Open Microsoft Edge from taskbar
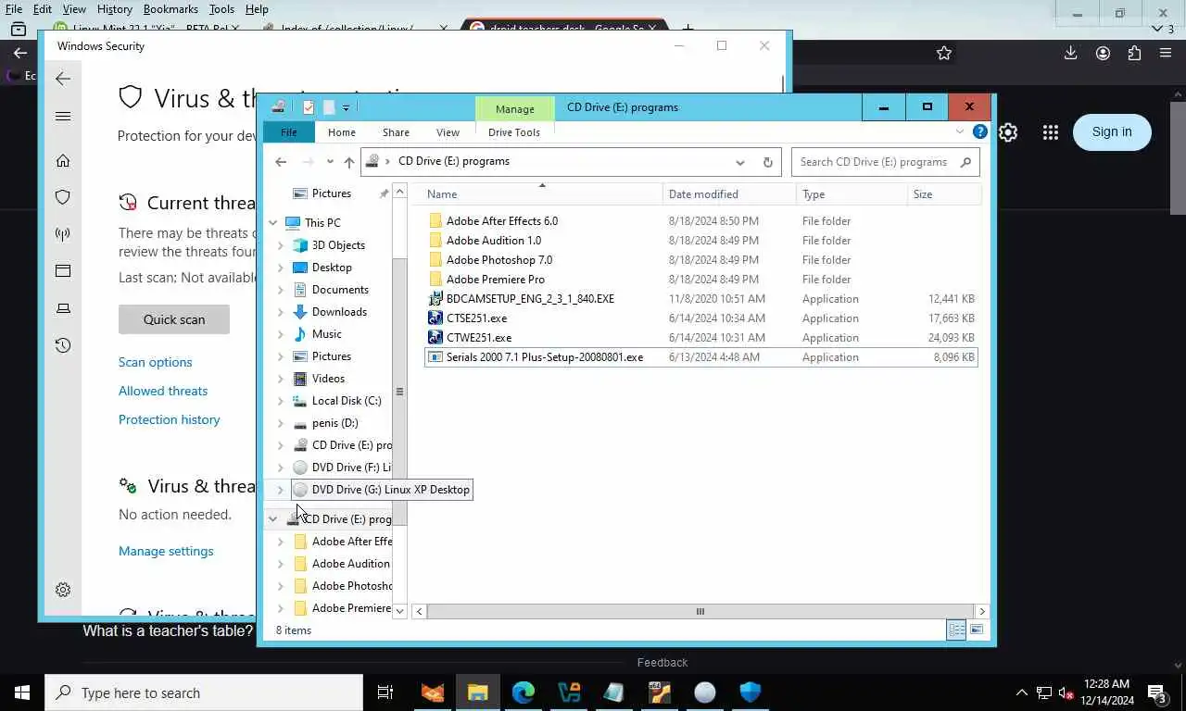This screenshot has height=711, width=1186. pyautogui.click(x=524, y=692)
